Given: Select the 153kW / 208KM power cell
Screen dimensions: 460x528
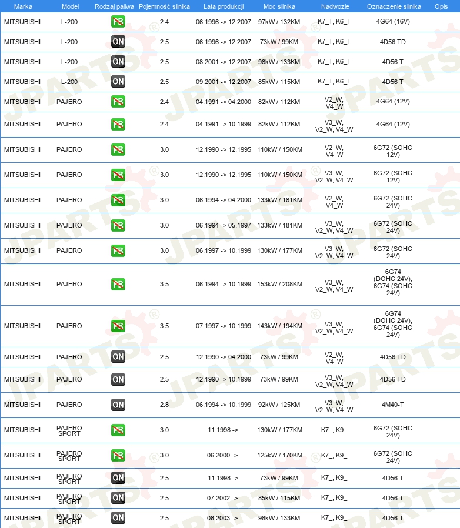Looking at the screenshot, I should point(280,284).
